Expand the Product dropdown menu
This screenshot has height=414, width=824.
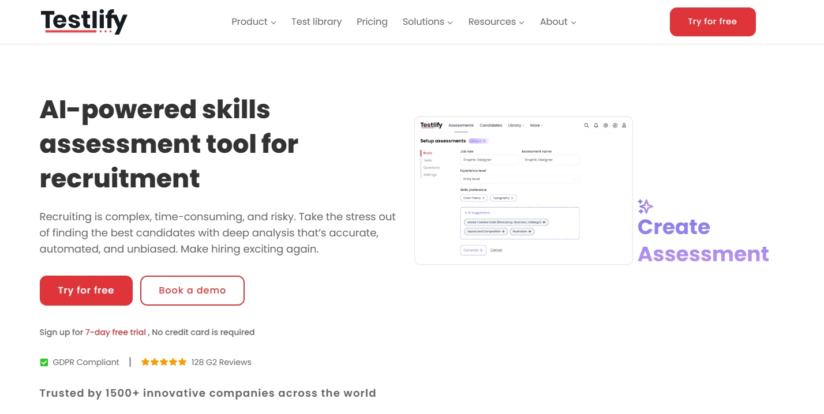click(254, 22)
